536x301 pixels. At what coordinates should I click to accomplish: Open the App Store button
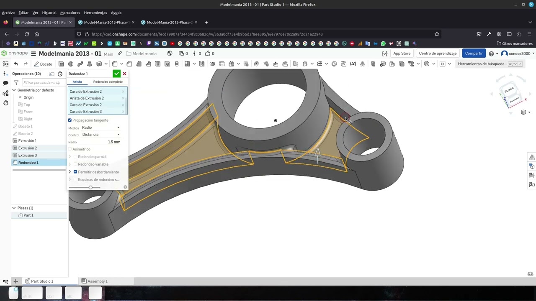[402, 54]
